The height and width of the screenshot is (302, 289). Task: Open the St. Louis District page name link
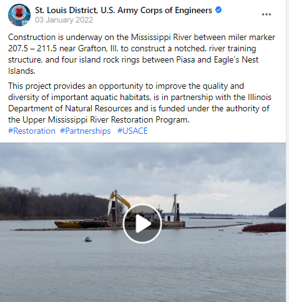tap(124, 10)
